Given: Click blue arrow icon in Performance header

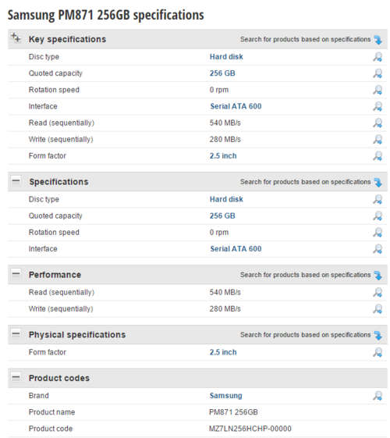Looking at the screenshot, I should pos(378,275).
